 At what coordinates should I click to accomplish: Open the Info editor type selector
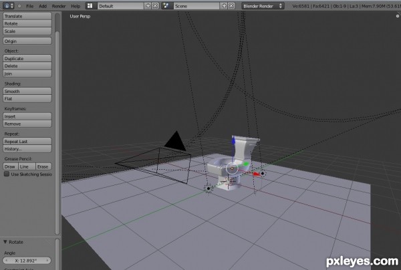(9, 6)
